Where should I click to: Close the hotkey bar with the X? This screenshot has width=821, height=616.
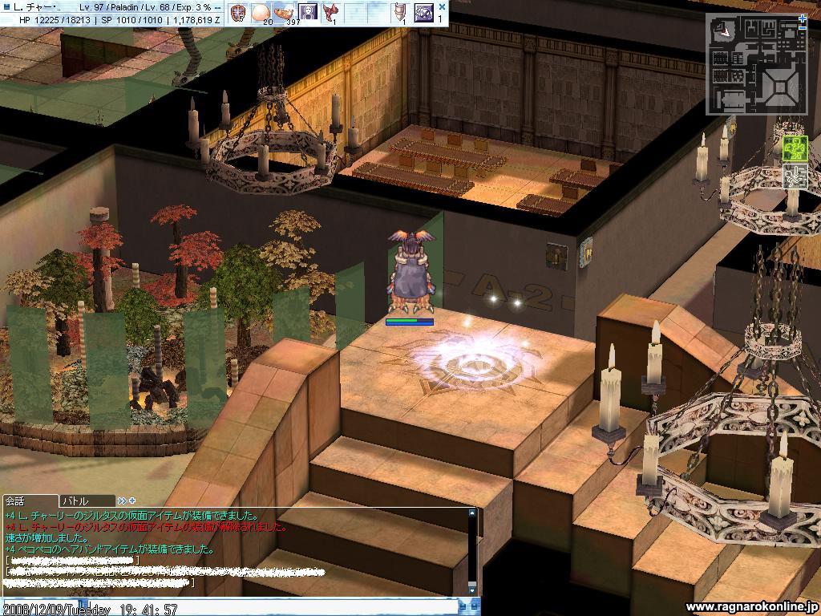tap(442, 6)
